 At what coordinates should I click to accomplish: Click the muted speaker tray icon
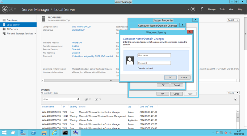(x=226, y=133)
